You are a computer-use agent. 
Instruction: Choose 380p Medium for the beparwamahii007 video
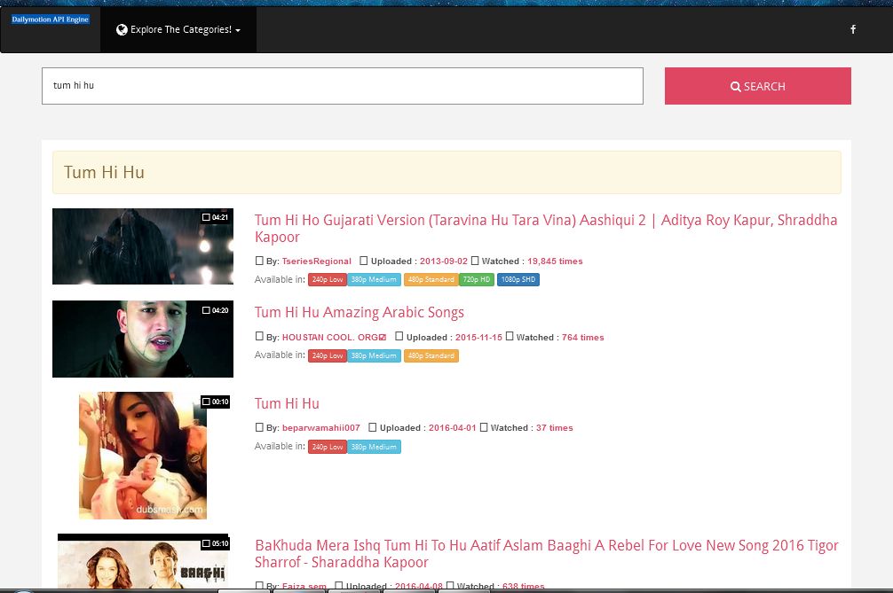pos(374,447)
